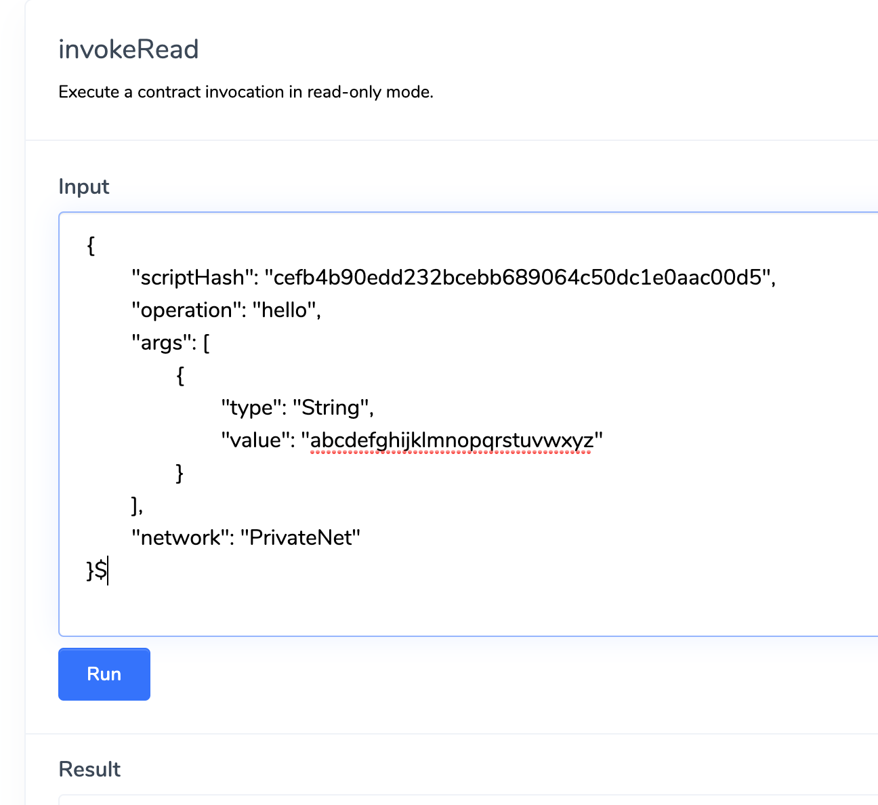
Task: Click the Result section label
Action: point(89,769)
